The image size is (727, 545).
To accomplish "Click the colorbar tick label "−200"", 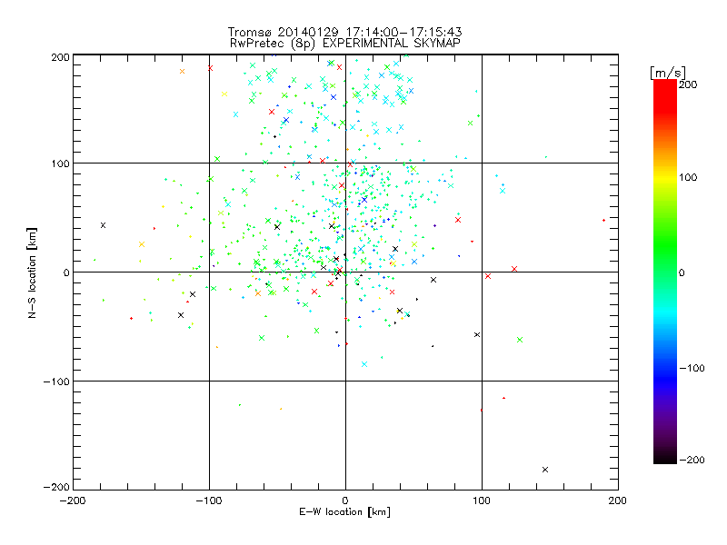I will coord(692,460).
